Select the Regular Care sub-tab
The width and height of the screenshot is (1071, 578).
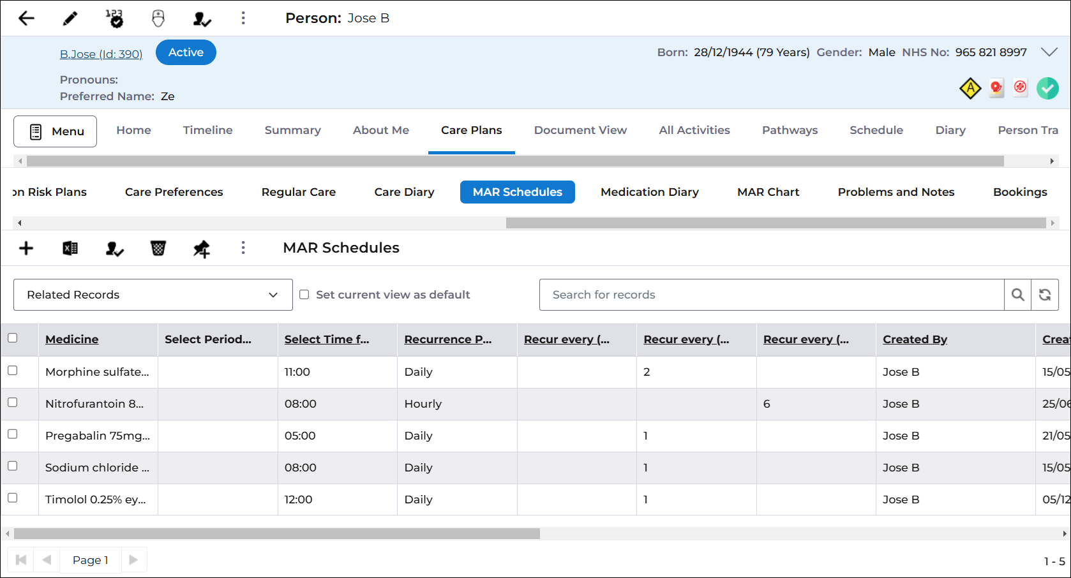pyautogui.click(x=299, y=192)
